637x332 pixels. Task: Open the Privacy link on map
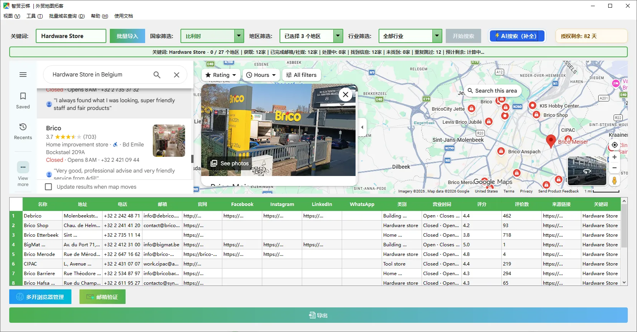pyautogui.click(x=526, y=191)
